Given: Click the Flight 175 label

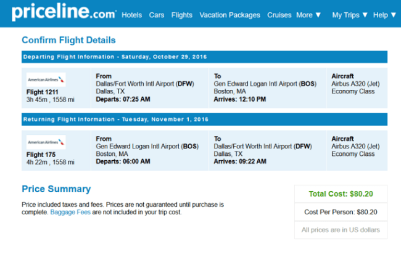Looking at the screenshot, I should [x=41, y=155].
